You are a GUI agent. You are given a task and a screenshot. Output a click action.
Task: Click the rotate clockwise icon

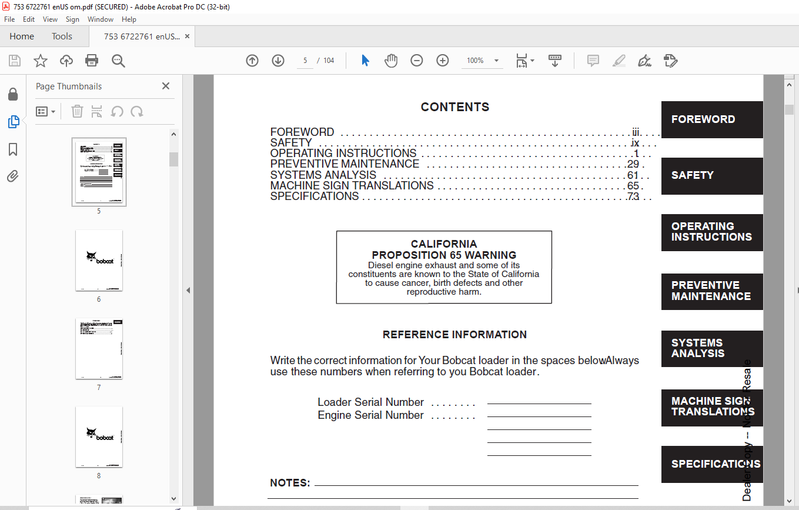click(x=137, y=111)
